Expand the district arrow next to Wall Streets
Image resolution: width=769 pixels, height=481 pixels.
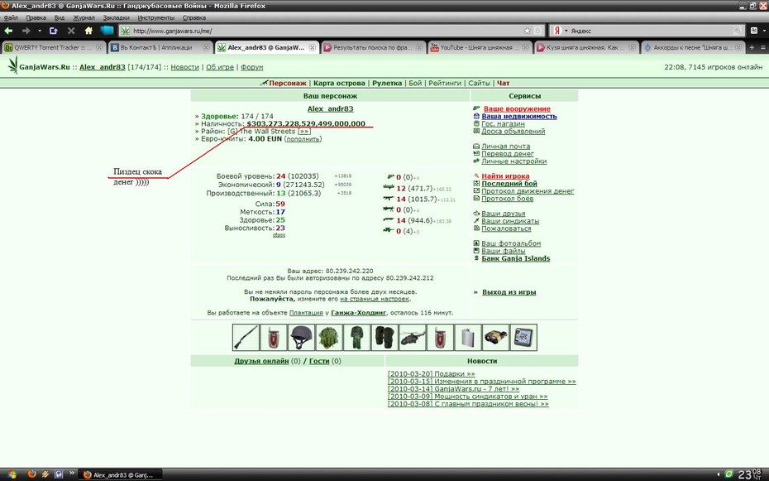(304, 132)
